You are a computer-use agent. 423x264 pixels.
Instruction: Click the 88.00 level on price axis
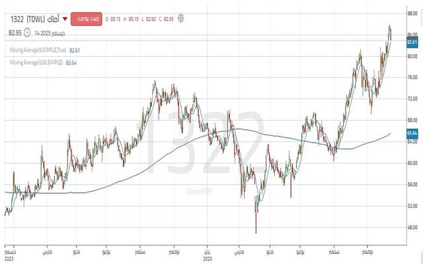point(412,13)
